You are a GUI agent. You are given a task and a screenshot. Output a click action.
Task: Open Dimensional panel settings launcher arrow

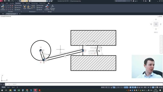43,12
